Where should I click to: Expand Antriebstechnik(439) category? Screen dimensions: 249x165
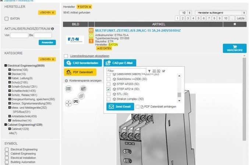[x=10, y=116]
